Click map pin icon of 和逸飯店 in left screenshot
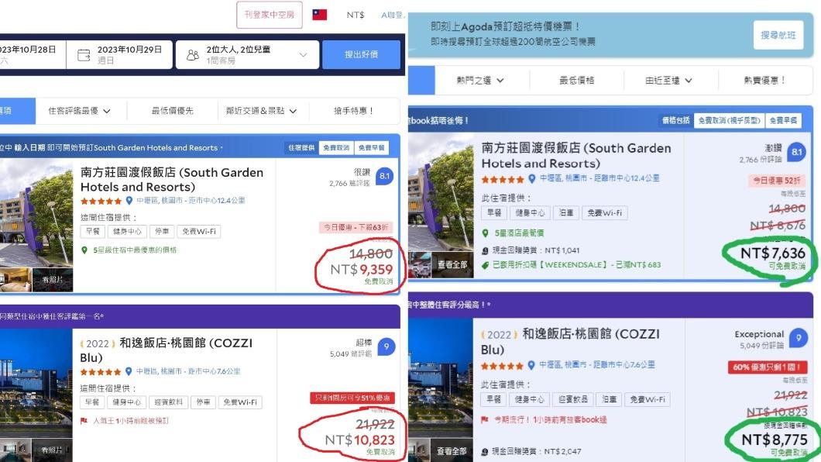The height and width of the screenshot is (462, 821). [129, 371]
